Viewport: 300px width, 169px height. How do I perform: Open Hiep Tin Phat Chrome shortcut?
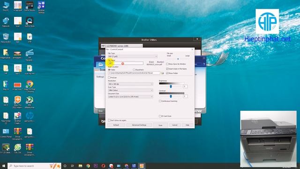click(30, 86)
